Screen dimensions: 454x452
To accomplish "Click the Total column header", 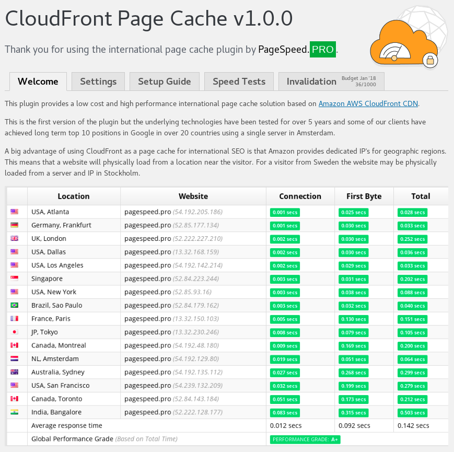I will point(421,196).
